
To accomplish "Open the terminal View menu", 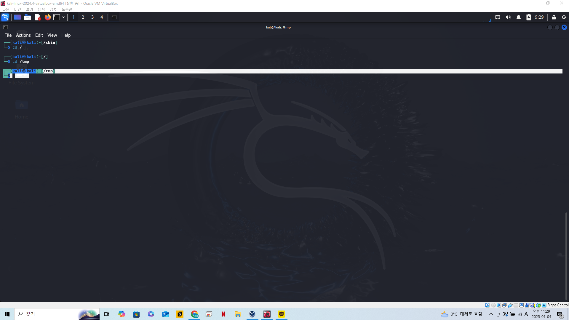I will (52, 35).
